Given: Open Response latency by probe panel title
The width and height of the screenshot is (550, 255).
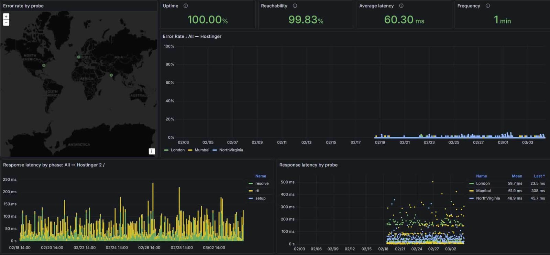Looking at the screenshot, I should pos(308,165).
